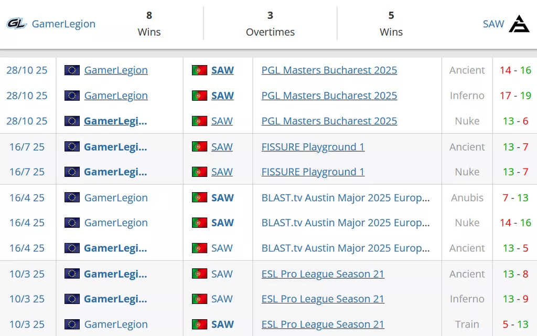Open SAW team page from header
This screenshot has width=537, height=336.
coord(493,24)
